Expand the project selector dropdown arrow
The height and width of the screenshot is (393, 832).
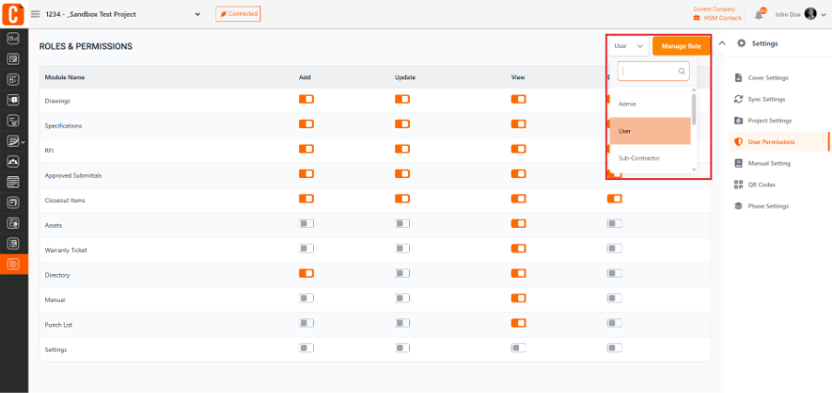[198, 15]
